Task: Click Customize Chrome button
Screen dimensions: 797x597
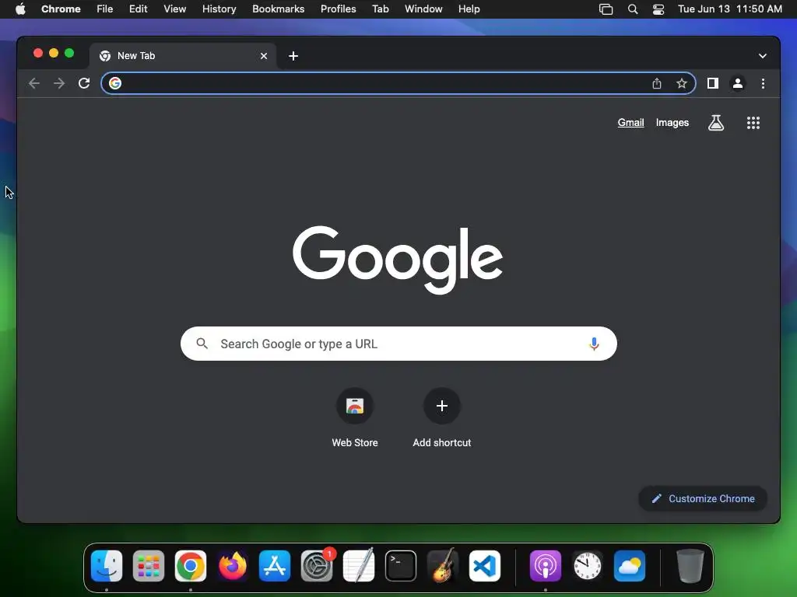Action: 703,498
